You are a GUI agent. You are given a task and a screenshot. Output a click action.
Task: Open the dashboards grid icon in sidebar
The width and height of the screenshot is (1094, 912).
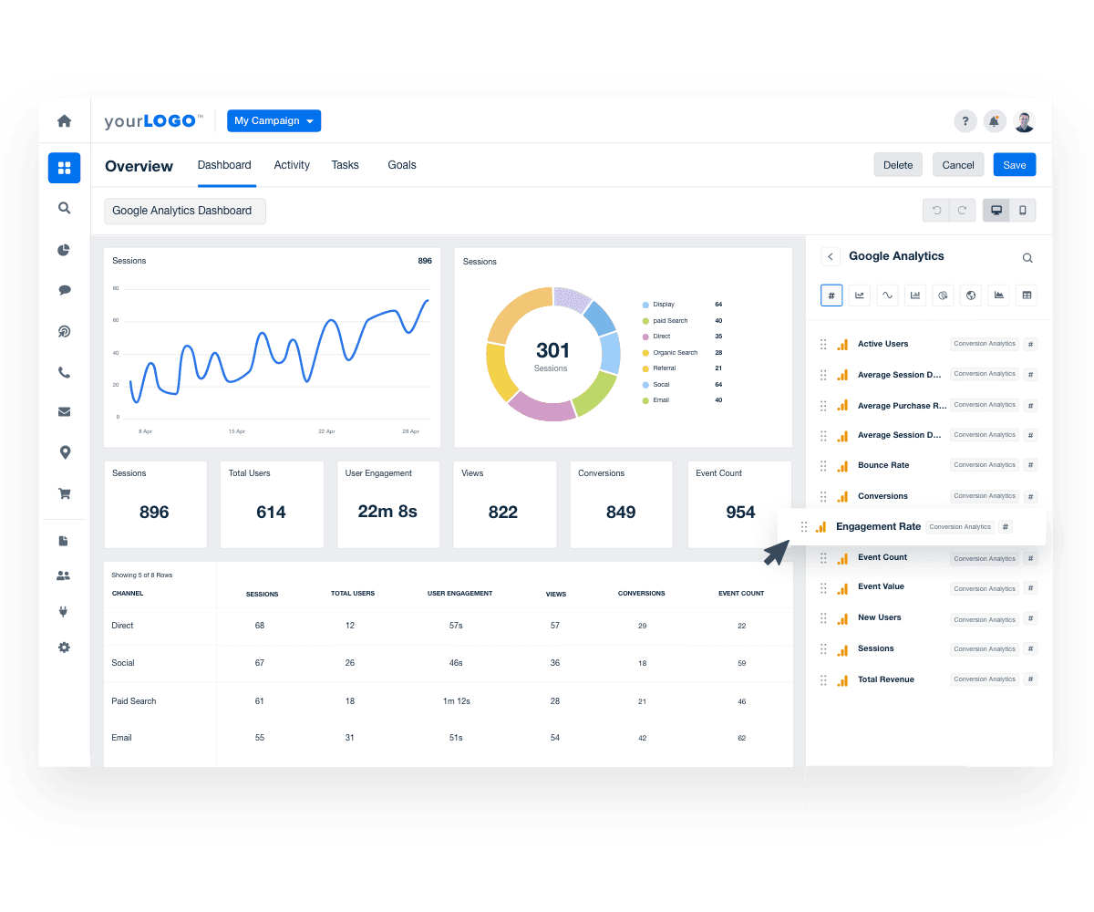pyautogui.click(x=64, y=168)
